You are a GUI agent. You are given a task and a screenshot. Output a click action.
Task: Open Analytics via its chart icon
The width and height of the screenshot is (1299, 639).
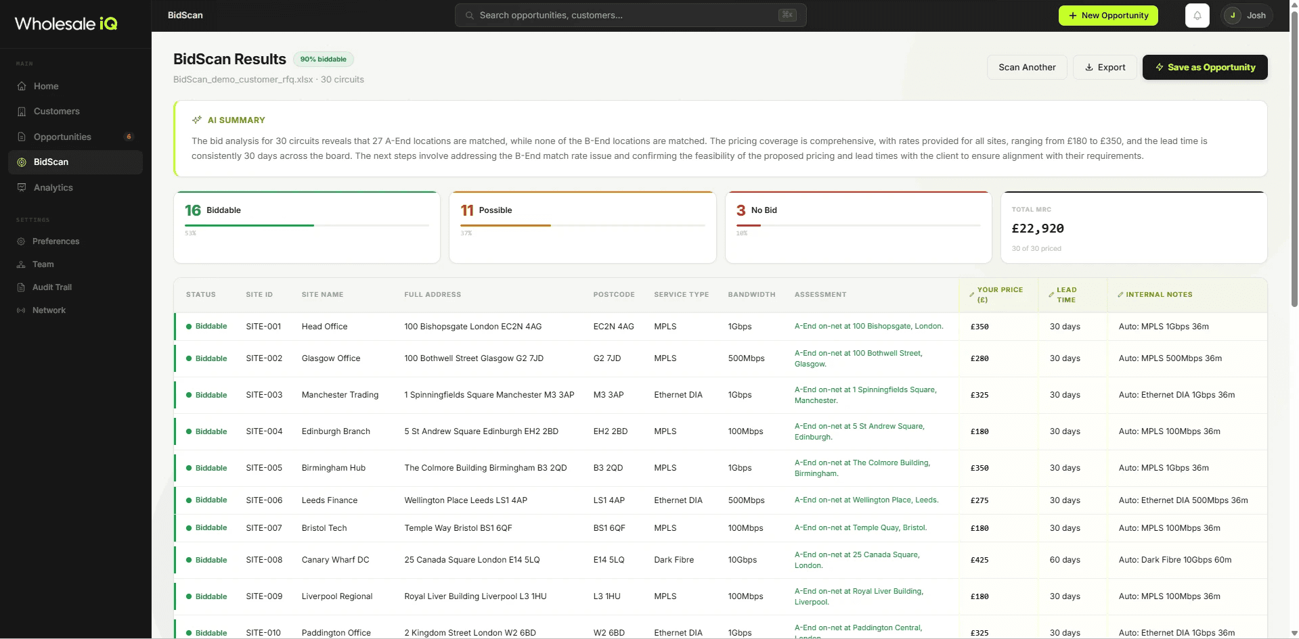click(22, 187)
